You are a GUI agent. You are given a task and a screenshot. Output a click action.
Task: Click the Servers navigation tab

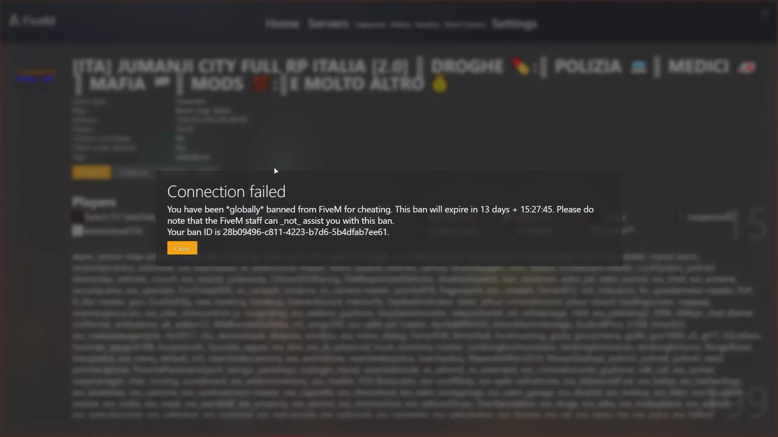[327, 23]
